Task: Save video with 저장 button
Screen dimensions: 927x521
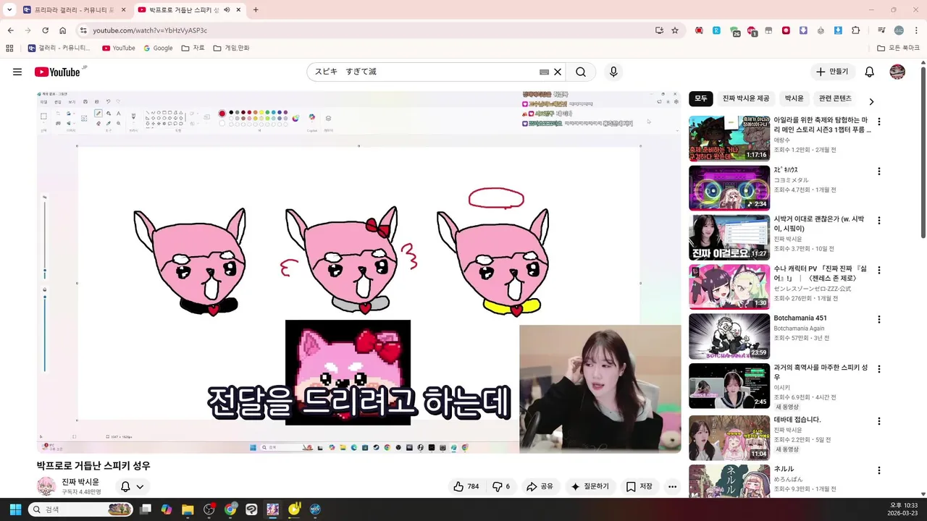Action: coord(639,486)
